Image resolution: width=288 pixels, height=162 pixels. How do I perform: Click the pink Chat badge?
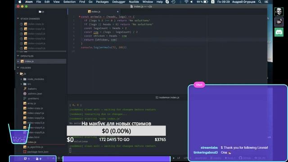[x=199, y=85]
